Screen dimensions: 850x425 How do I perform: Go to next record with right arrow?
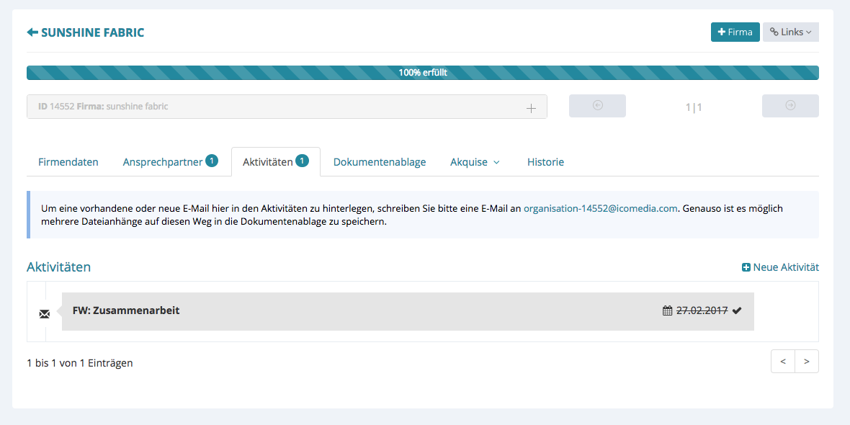point(790,106)
